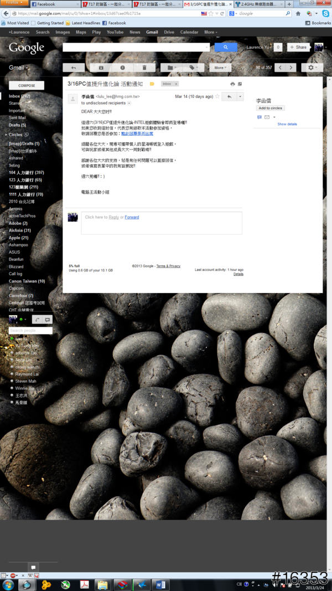Remove the Inbox label with its x
The height and width of the screenshot is (591, 332).
176,84
